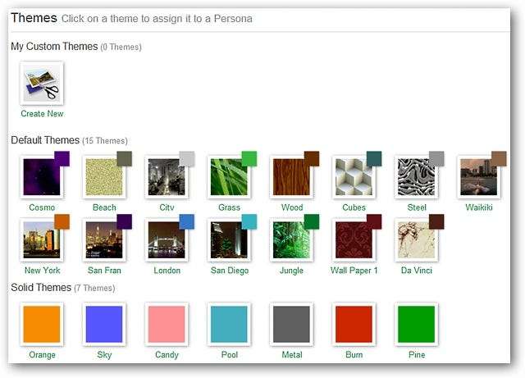Image resolution: width=525 pixels, height=378 pixels.
Task: Click the Create New link text
Action: (42, 114)
